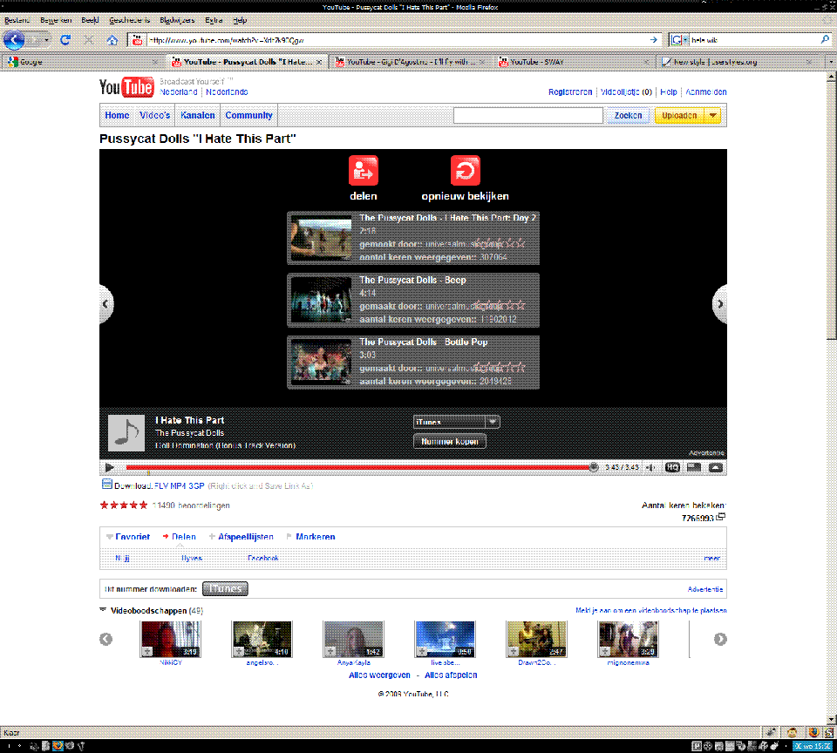The width and height of the screenshot is (837, 753).
Task: Show previous related videos with the left arrow
Action: (x=105, y=303)
